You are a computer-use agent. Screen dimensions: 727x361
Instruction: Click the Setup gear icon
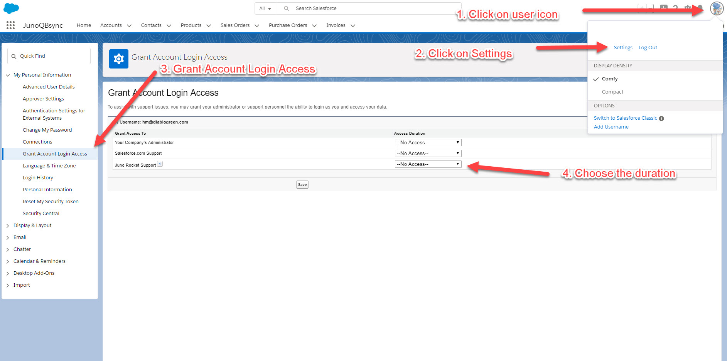coord(688,8)
